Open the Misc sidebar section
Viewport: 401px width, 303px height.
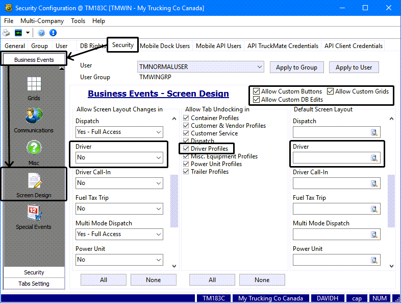click(34, 152)
